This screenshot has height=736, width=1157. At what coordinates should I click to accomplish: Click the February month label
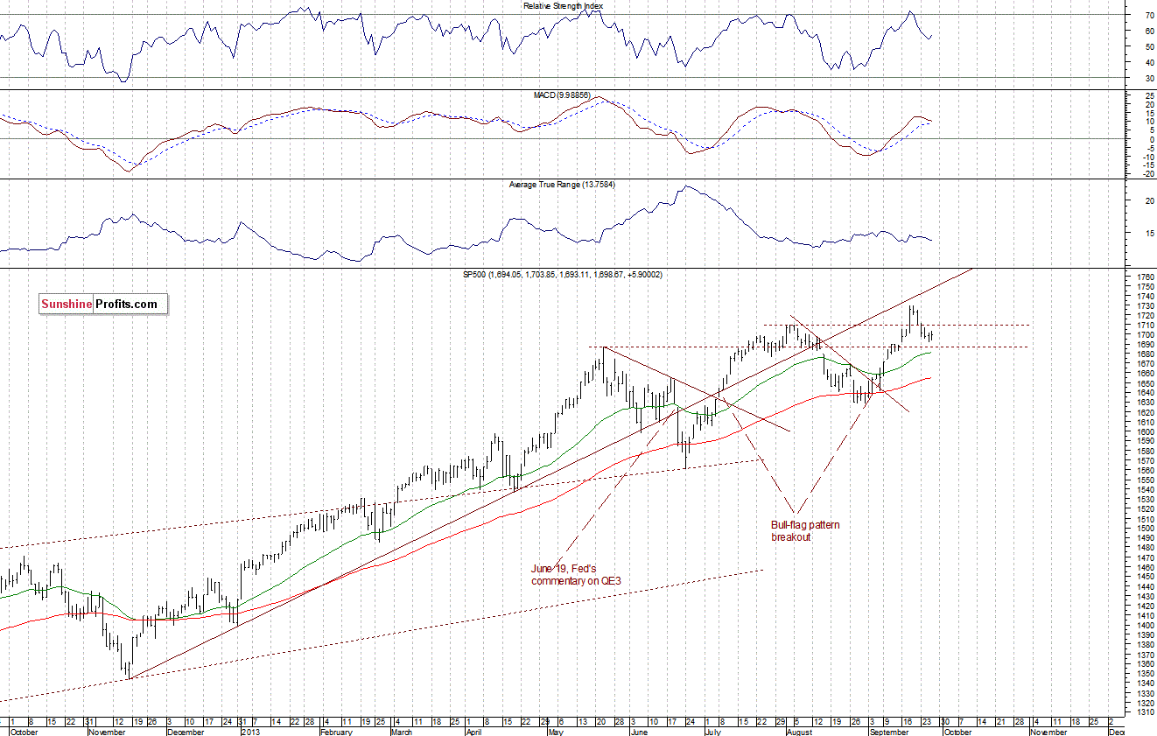tap(338, 731)
